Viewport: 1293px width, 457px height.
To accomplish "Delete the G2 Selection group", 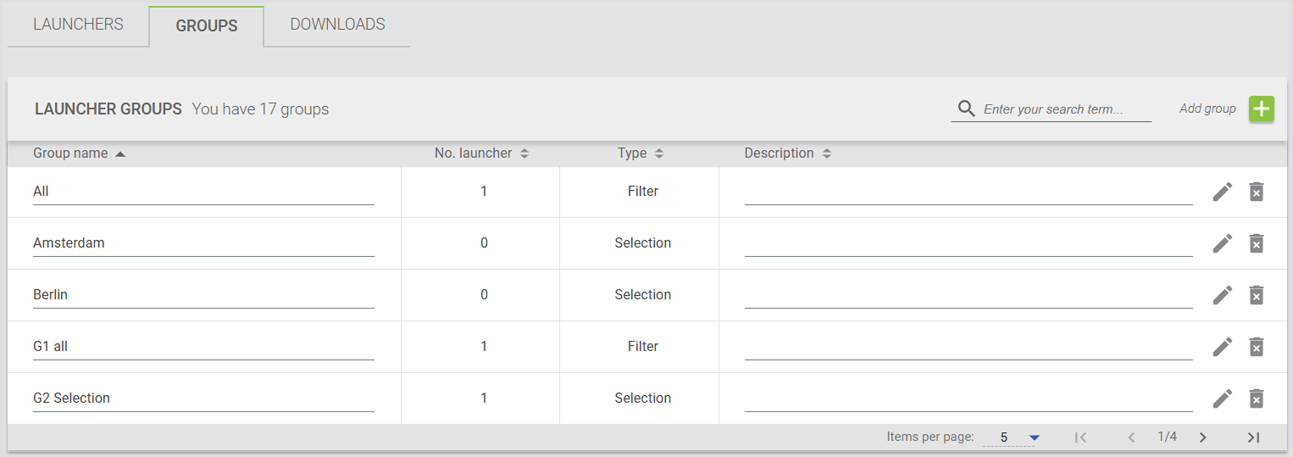I will 1257,398.
